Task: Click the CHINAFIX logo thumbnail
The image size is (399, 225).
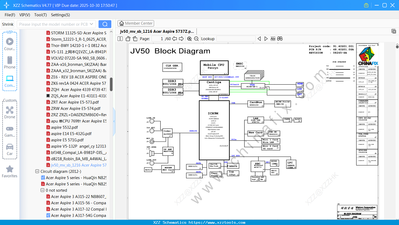Action: pos(368,56)
